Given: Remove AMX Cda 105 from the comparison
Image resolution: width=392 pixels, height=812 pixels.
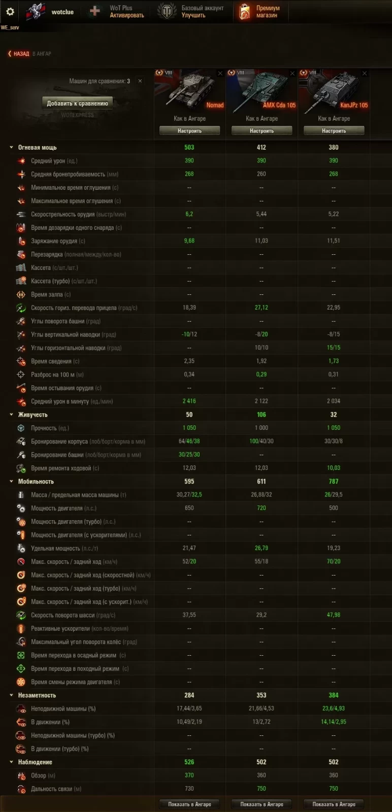Looking at the screenshot, I should [292, 74].
